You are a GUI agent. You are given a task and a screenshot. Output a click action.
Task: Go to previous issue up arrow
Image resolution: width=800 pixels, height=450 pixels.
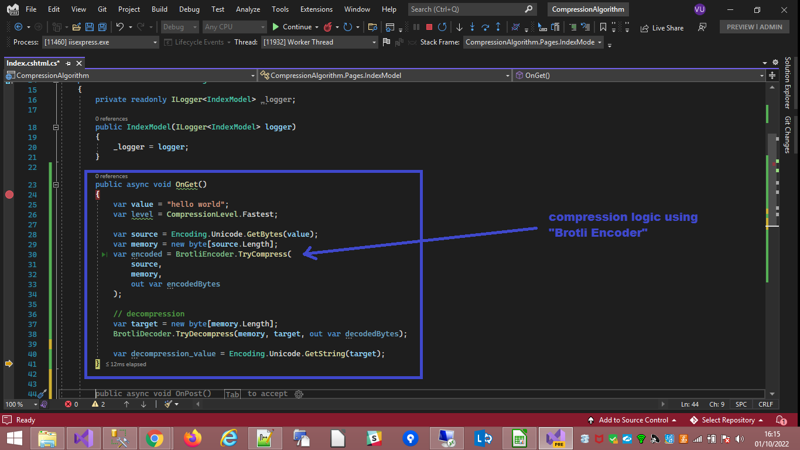[x=127, y=404]
